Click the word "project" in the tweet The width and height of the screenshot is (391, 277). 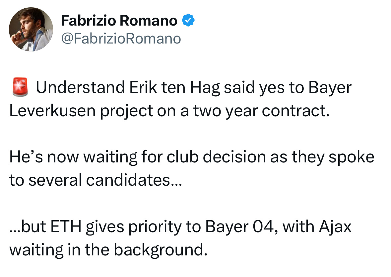tap(126, 111)
